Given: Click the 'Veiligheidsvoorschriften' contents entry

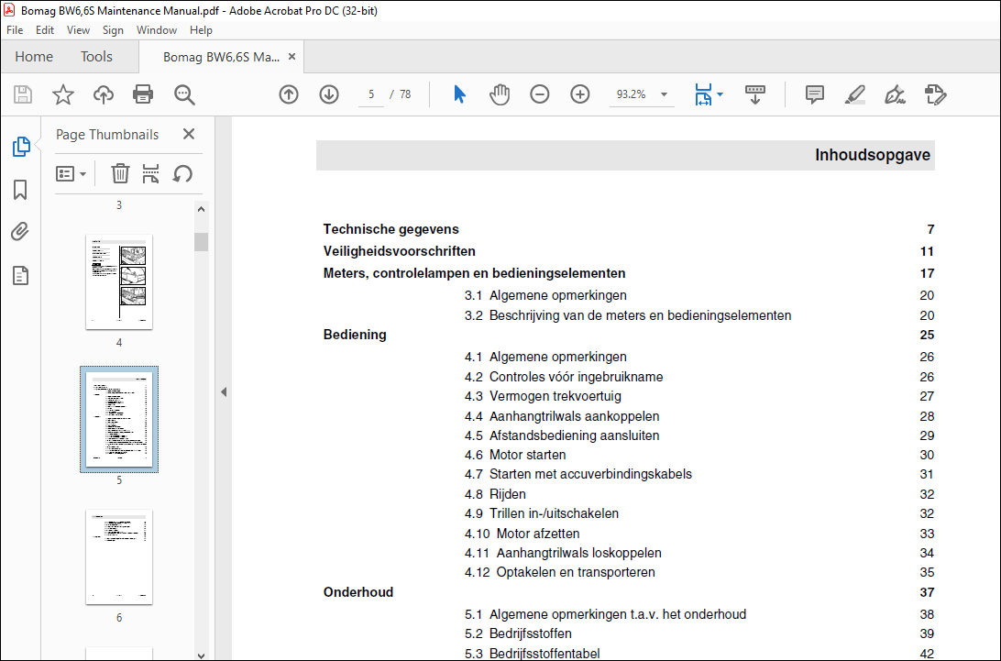Looking at the screenshot, I should tap(399, 251).
